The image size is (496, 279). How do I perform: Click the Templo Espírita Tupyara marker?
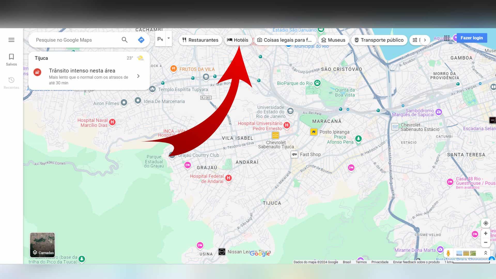coord(152,89)
